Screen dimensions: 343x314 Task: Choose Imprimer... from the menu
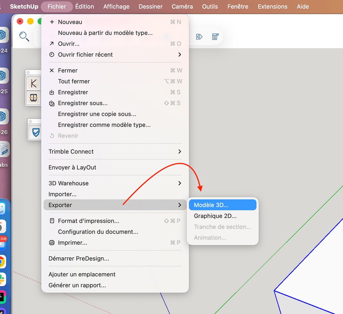click(x=115, y=243)
